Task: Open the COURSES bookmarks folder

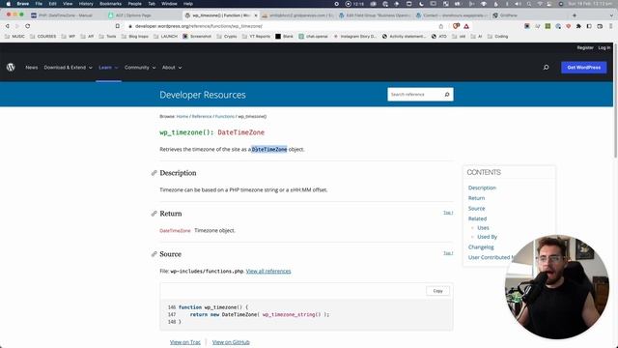Action: (x=42, y=37)
